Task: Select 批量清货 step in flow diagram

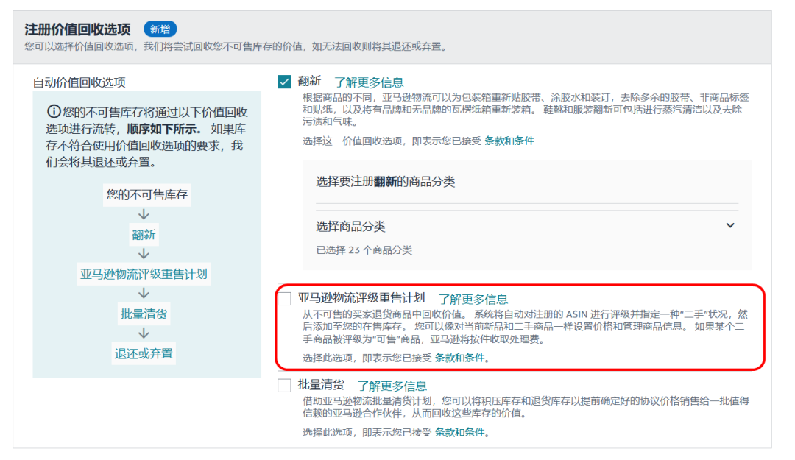Action: pyautogui.click(x=144, y=314)
